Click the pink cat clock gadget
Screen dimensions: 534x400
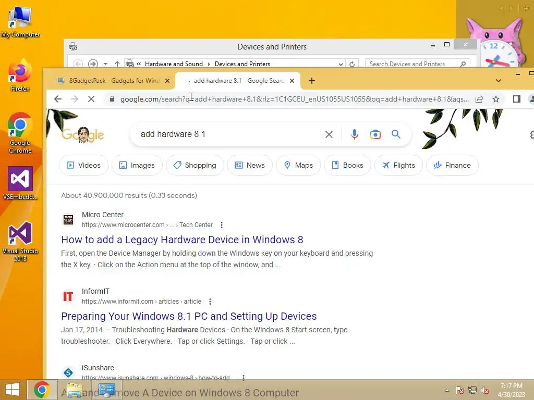tap(498, 43)
